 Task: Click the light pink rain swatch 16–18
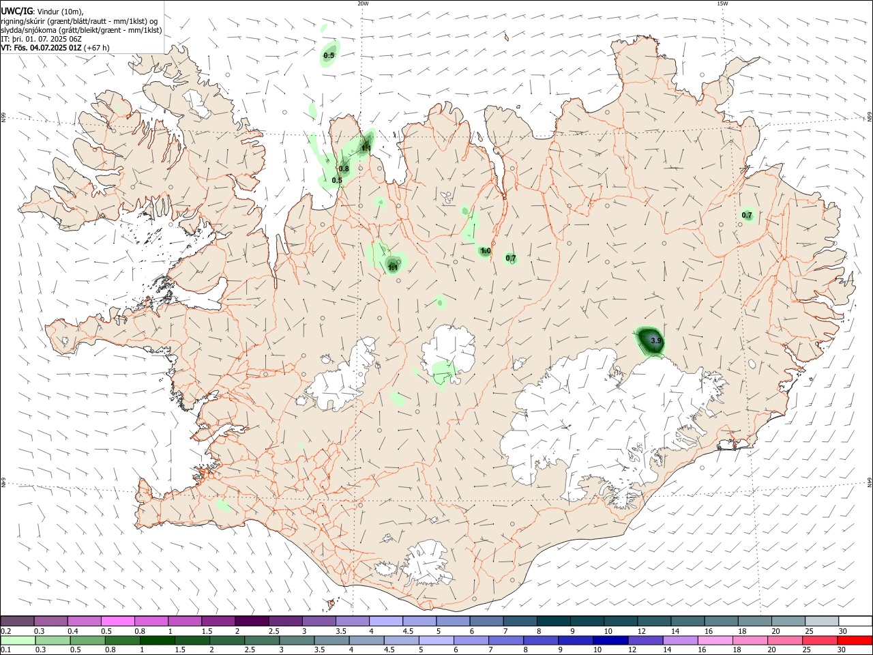tap(715, 640)
